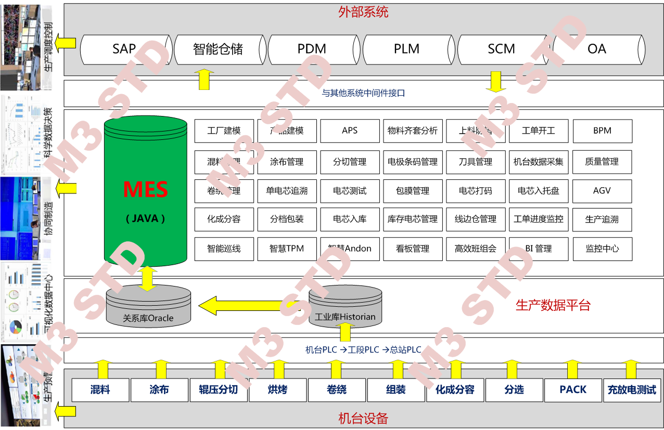The width and height of the screenshot is (664, 430).
Task: Click the 包膜管理 module box
Action: 413,191
